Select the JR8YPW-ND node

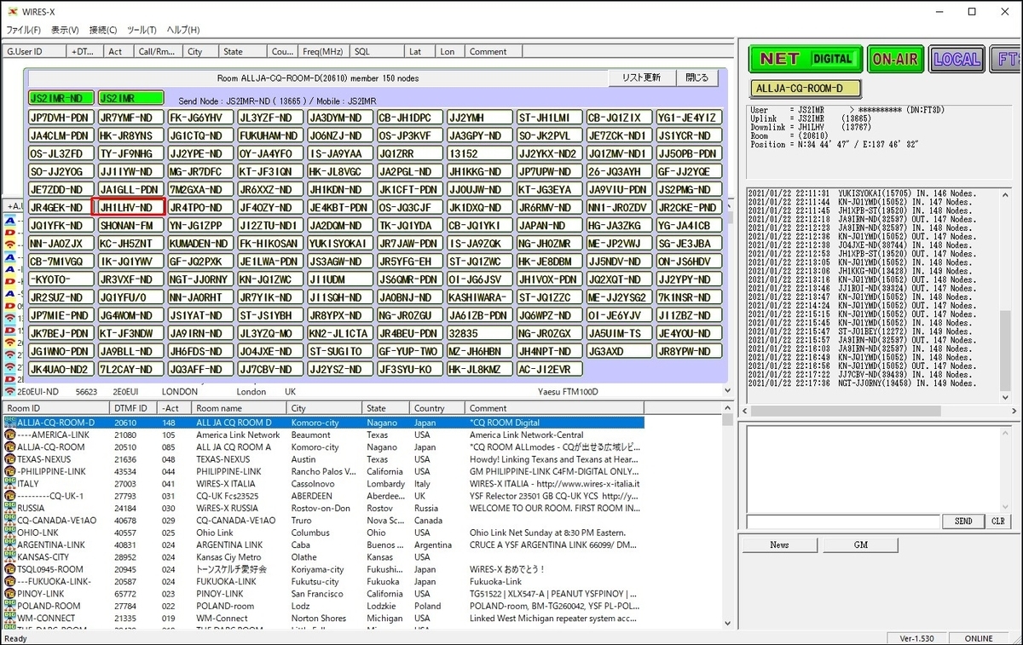click(x=689, y=352)
